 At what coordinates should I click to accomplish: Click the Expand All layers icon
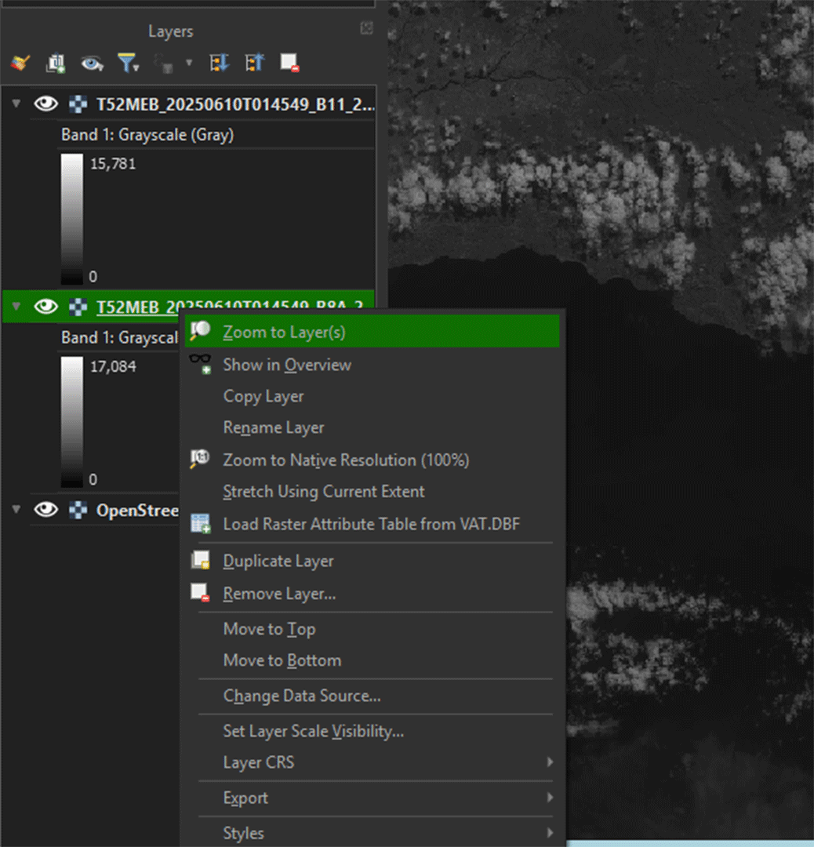point(219,64)
